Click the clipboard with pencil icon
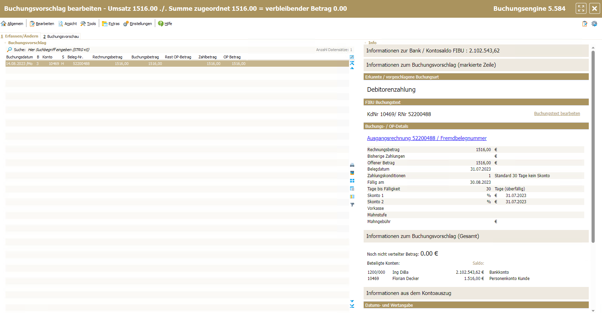Image resolution: width=602 pixels, height=313 pixels. [x=585, y=24]
